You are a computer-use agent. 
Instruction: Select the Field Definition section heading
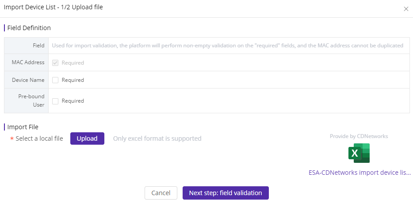(29, 28)
